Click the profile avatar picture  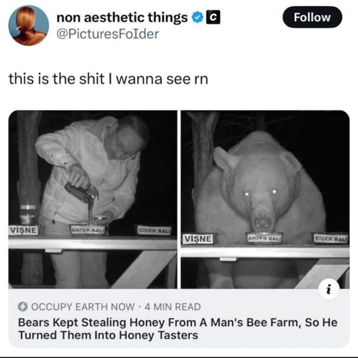(x=28, y=25)
